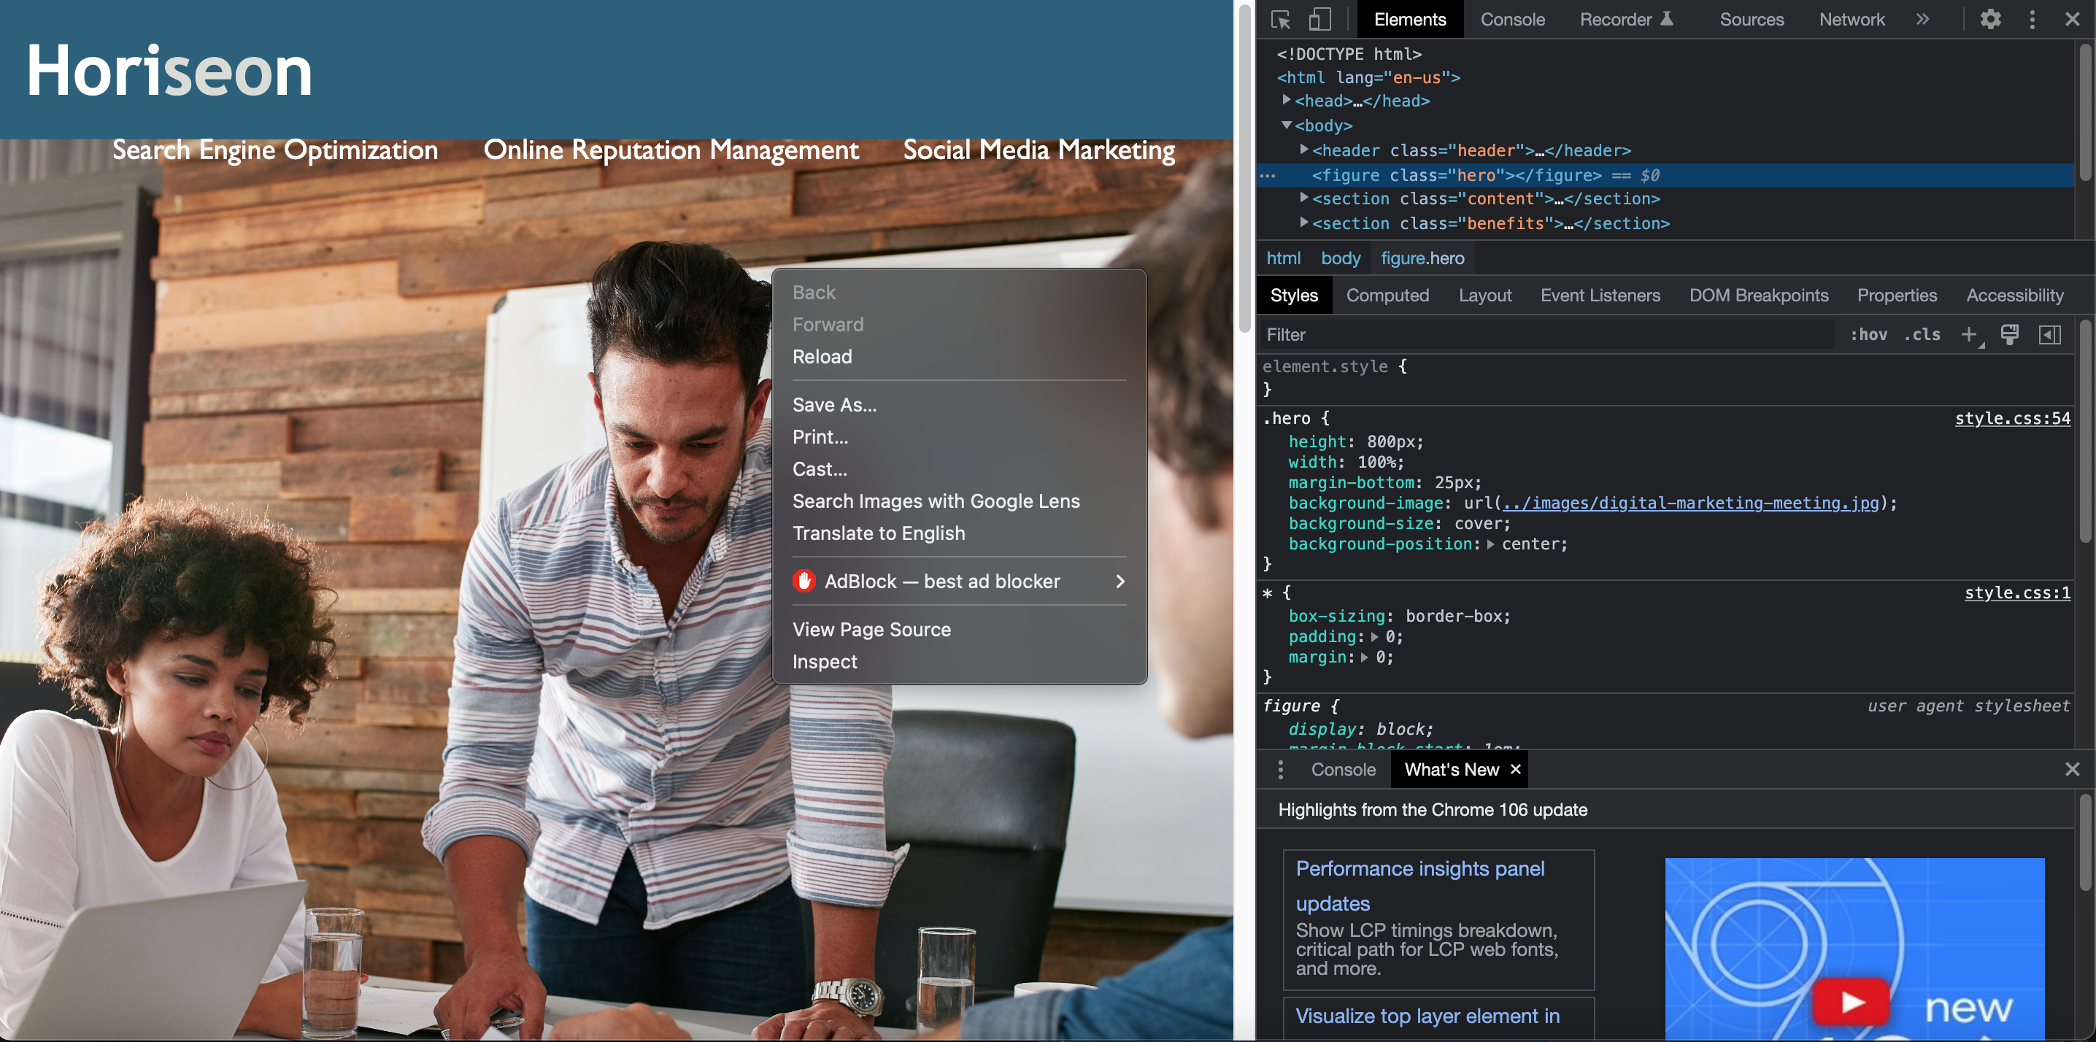The image size is (2096, 1042).
Task: Open the digital-marketing-meeting.jpg URL link
Action: pyautogui.click(x=1691, y=503)
